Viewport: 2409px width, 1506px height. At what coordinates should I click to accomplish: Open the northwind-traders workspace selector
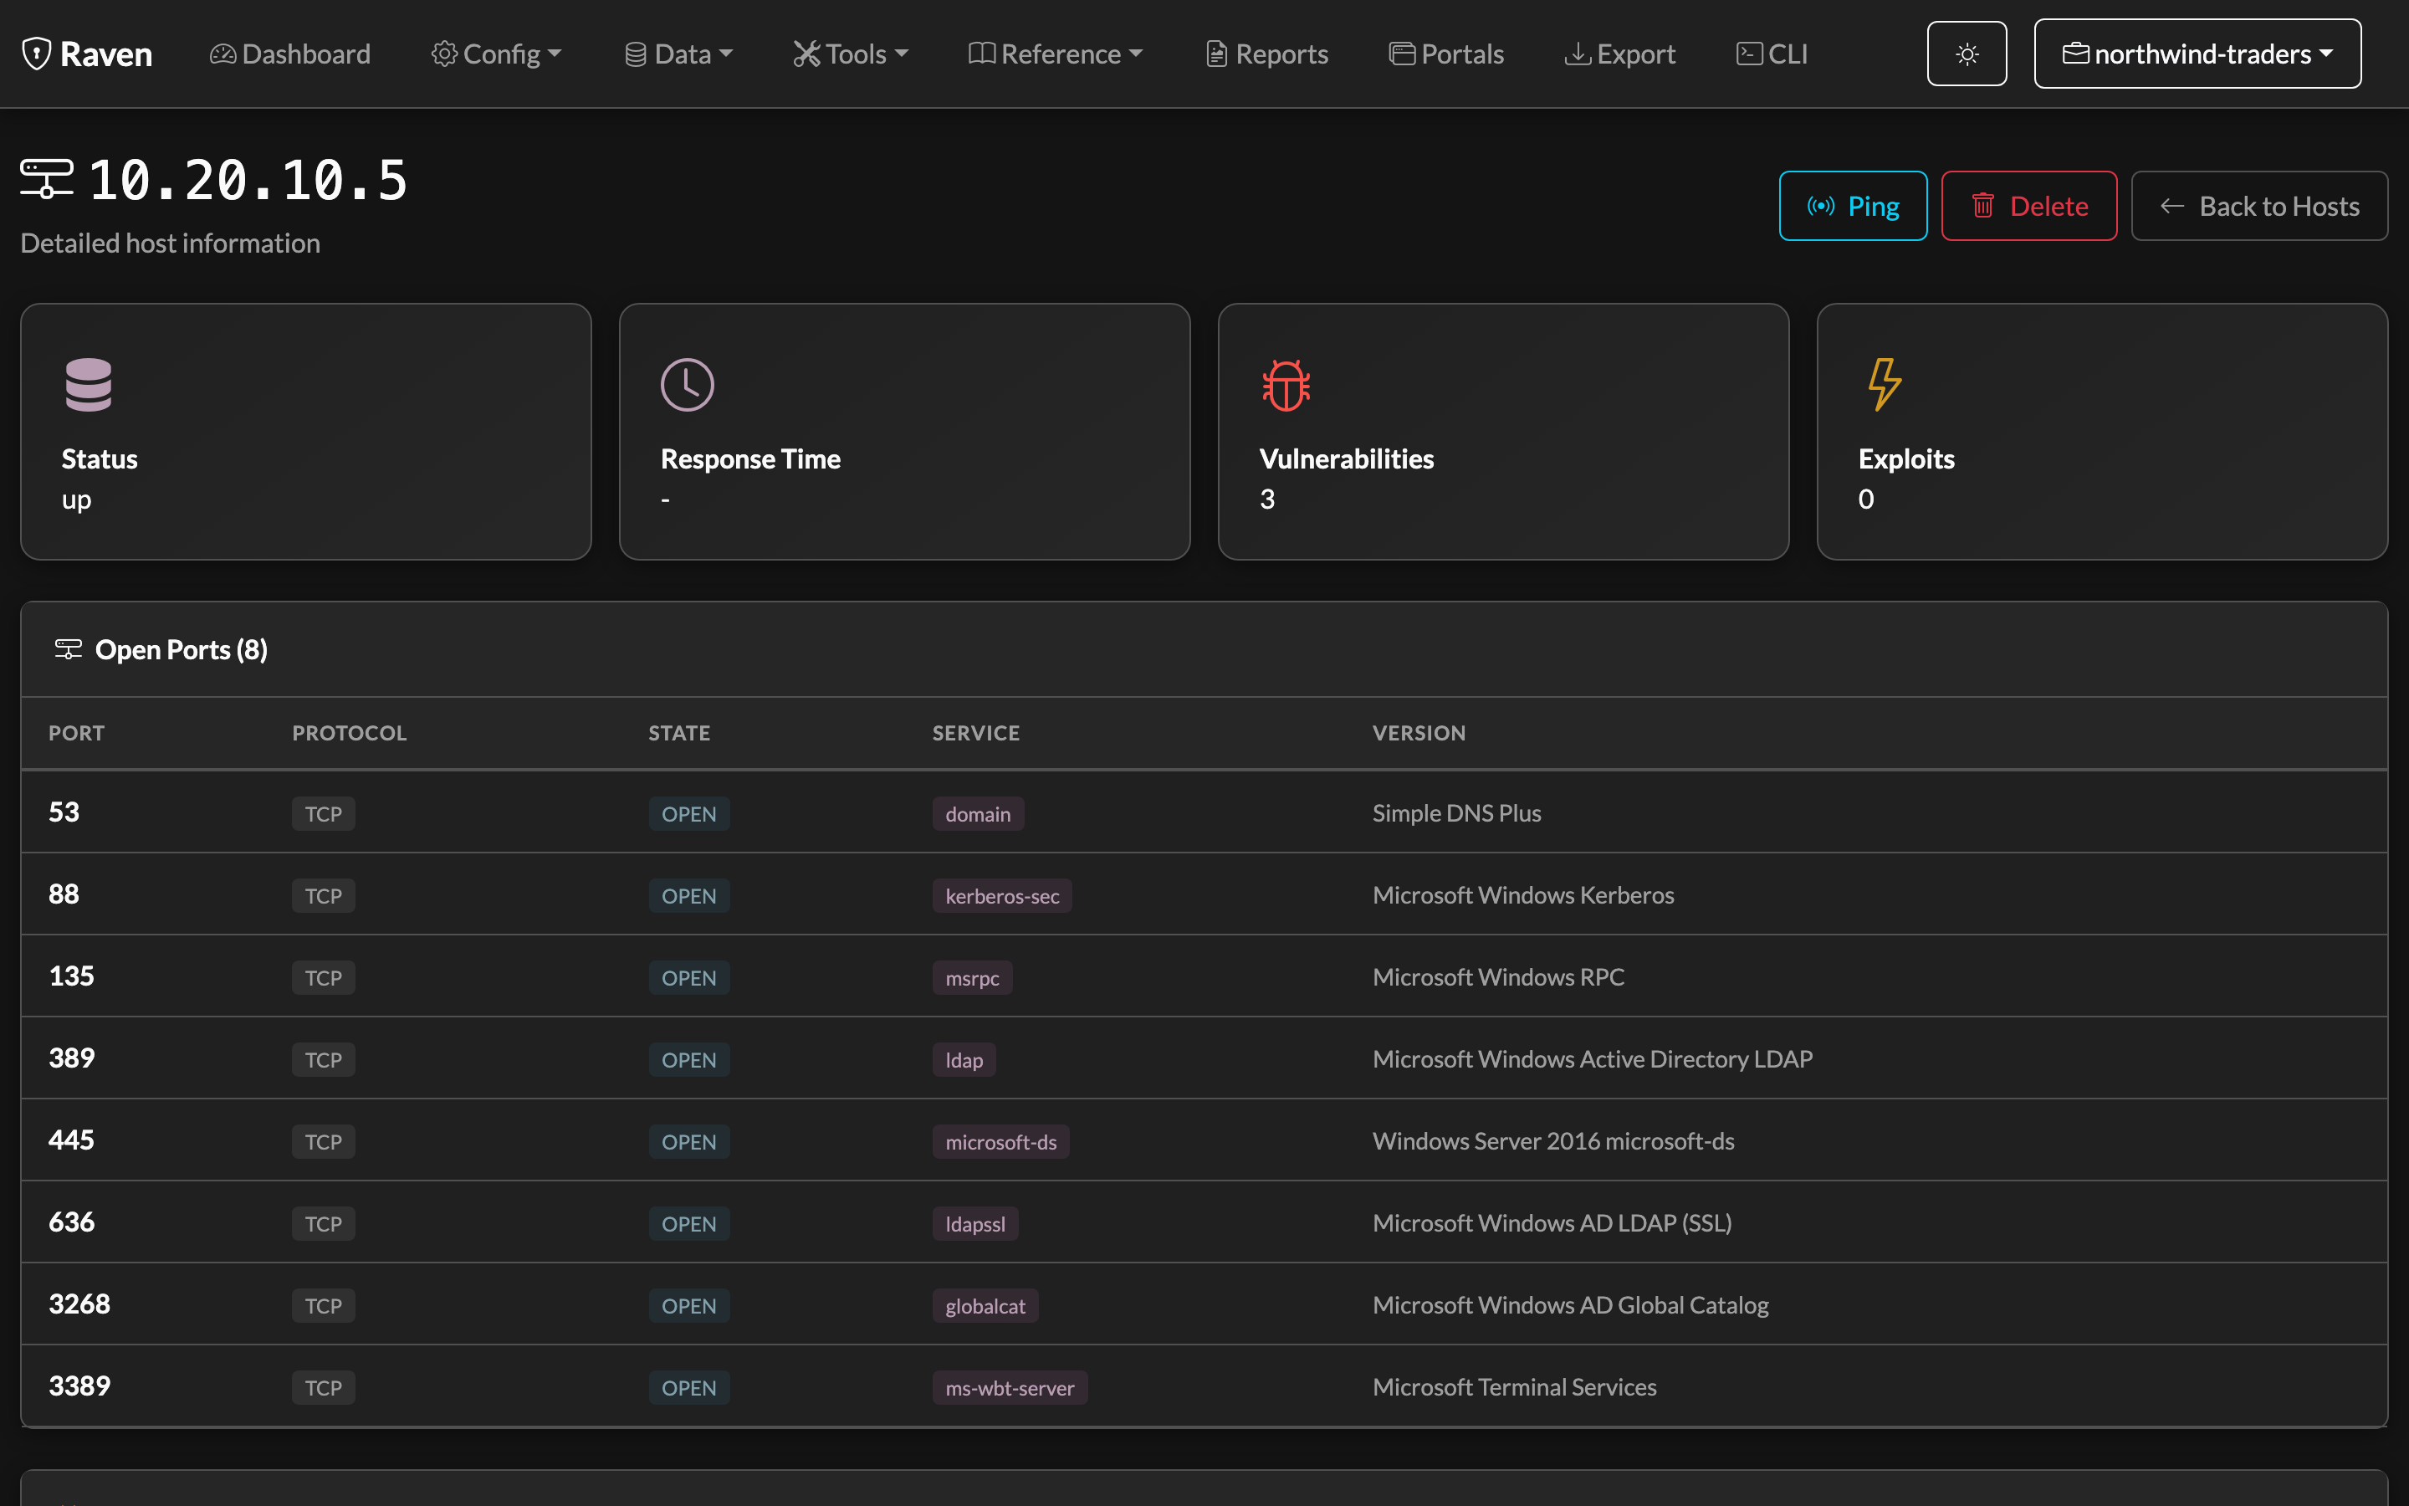2197,54
